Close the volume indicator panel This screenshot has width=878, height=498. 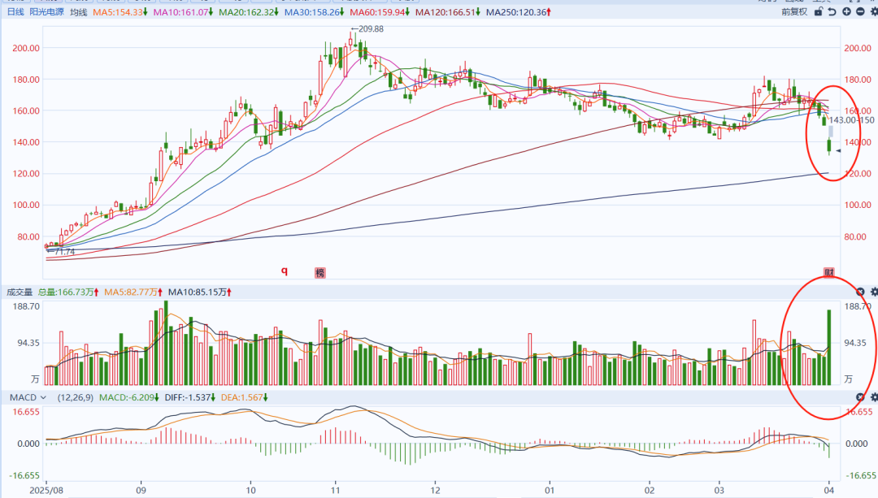(861, 292)
